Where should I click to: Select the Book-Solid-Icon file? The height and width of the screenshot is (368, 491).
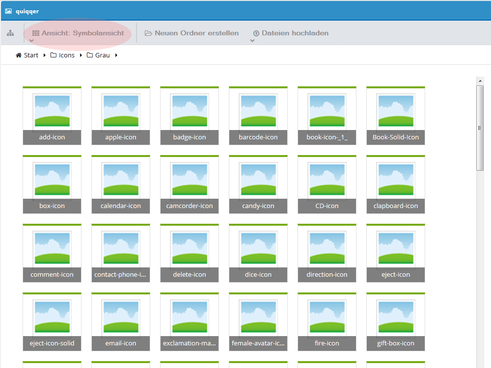[x=396, y=115]
